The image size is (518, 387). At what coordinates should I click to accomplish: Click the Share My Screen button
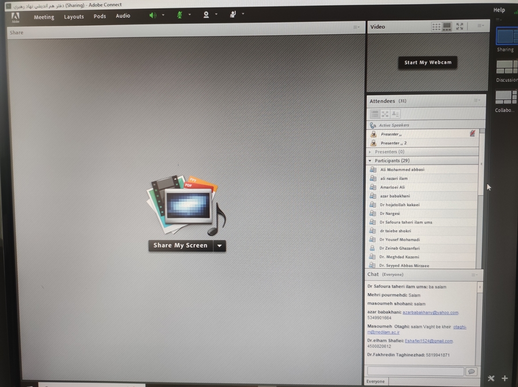point(180,246)
